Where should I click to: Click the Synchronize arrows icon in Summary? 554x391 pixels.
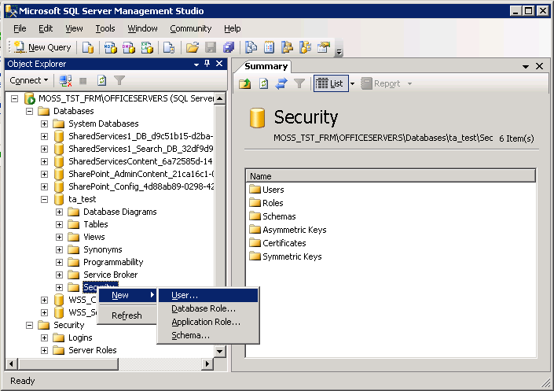click(x=281, y=84)
